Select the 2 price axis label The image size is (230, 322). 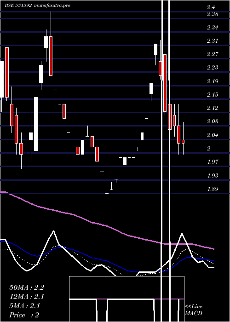pyautogui.click(x=209, y=149)
